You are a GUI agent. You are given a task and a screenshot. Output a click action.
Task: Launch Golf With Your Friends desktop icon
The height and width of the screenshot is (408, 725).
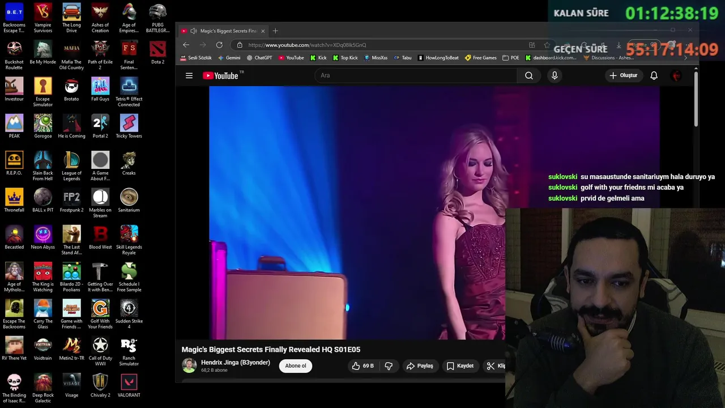[100, 315]
